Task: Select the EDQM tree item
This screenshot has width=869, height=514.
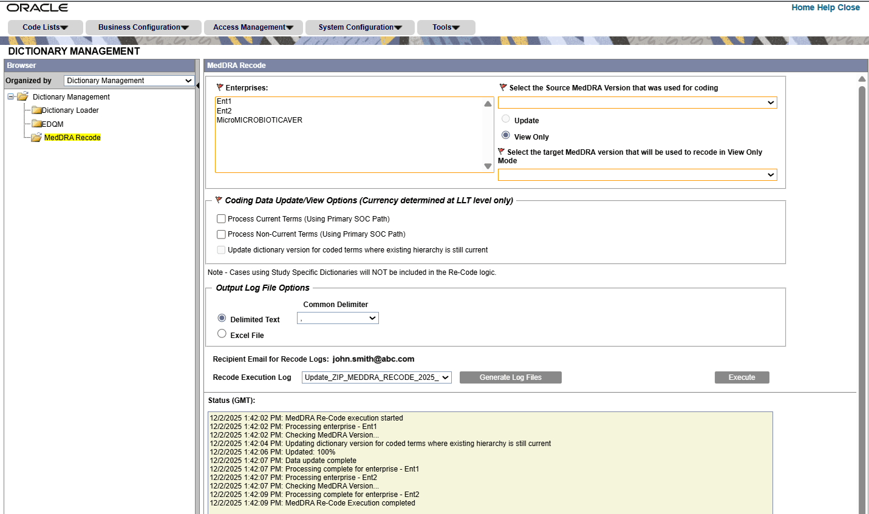Action: [53, 124]
